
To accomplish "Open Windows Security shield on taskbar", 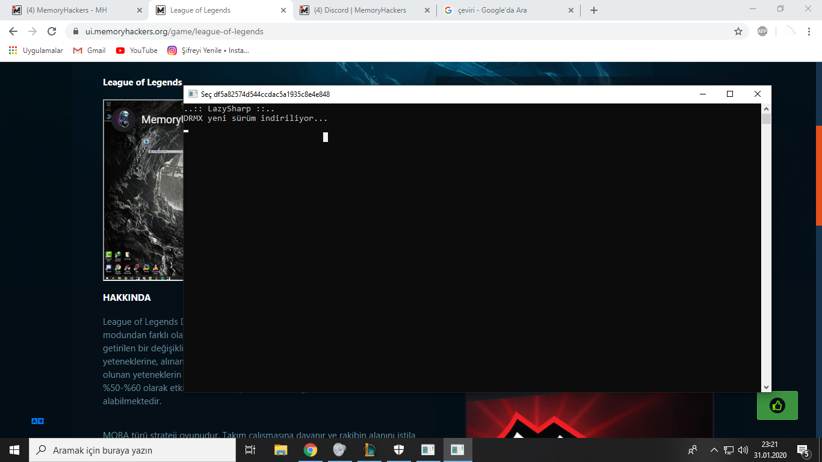I will (x=398, y=450).
